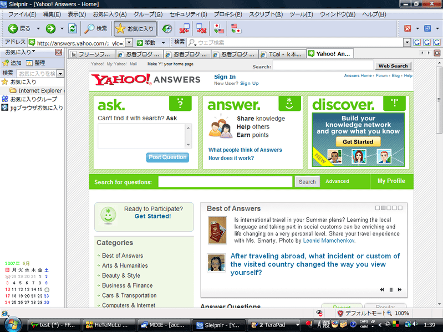Open the back button history dropdown arrow
The height and width of the screenshot is (332, 443).
point(38,28)
